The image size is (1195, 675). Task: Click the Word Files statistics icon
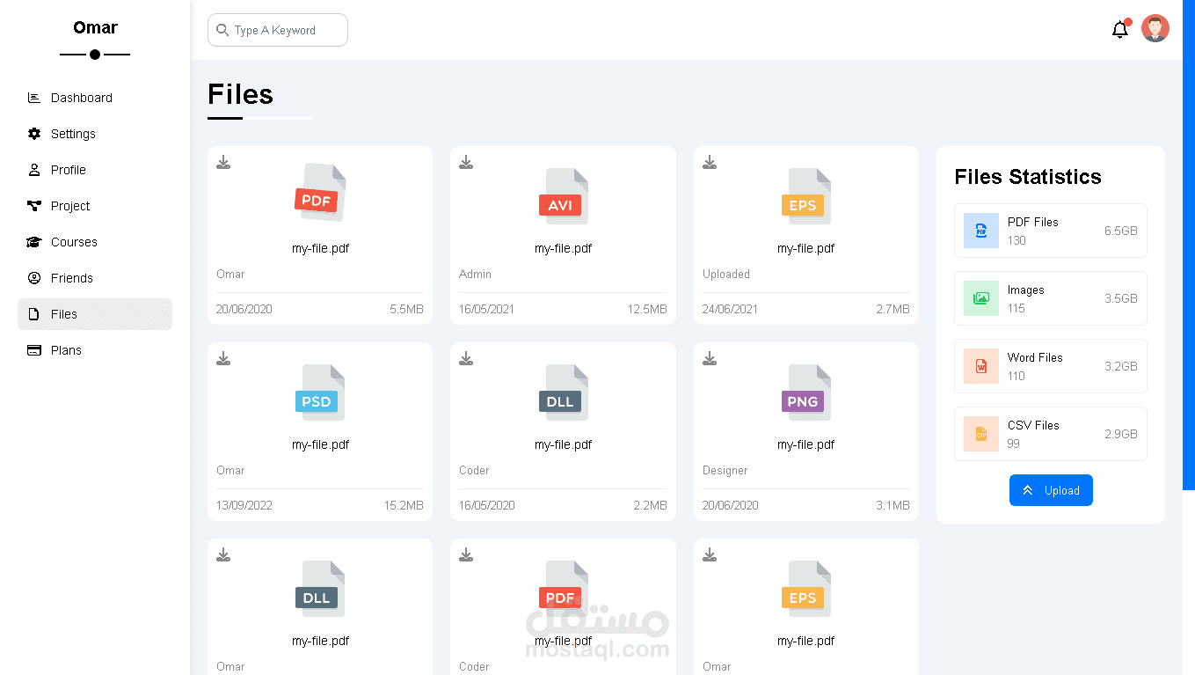click(981, 366)
